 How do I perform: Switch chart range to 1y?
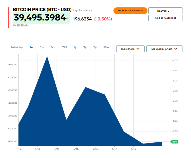(x=75, y=47)
